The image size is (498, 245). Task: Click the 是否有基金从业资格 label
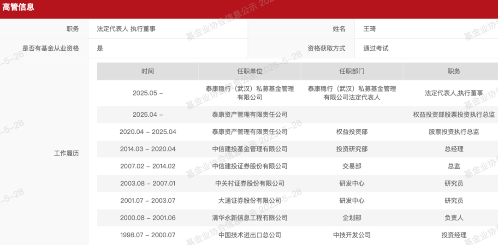51,48
